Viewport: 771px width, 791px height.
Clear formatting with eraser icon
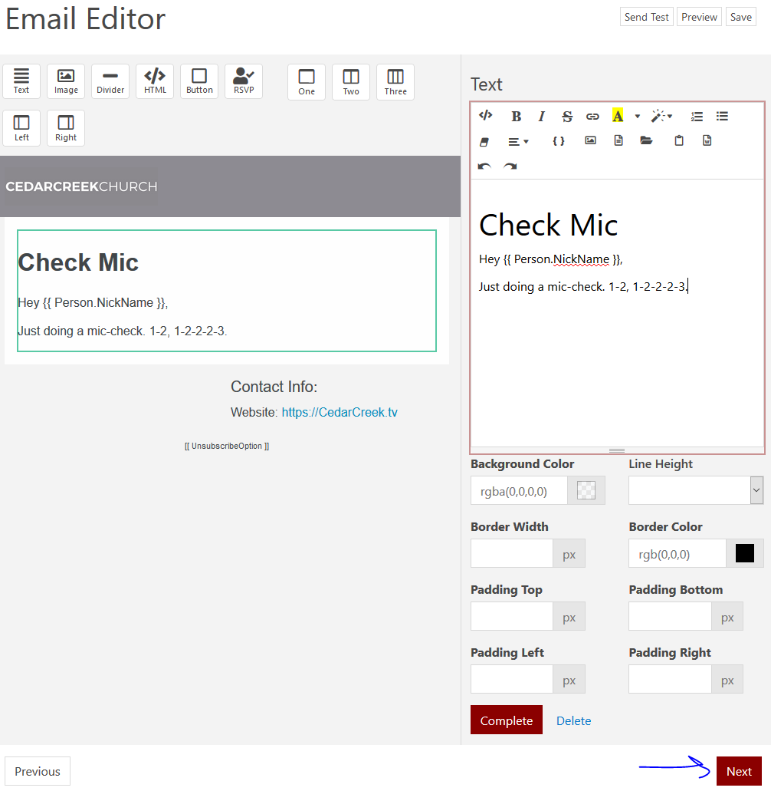(x=484, y=142)
